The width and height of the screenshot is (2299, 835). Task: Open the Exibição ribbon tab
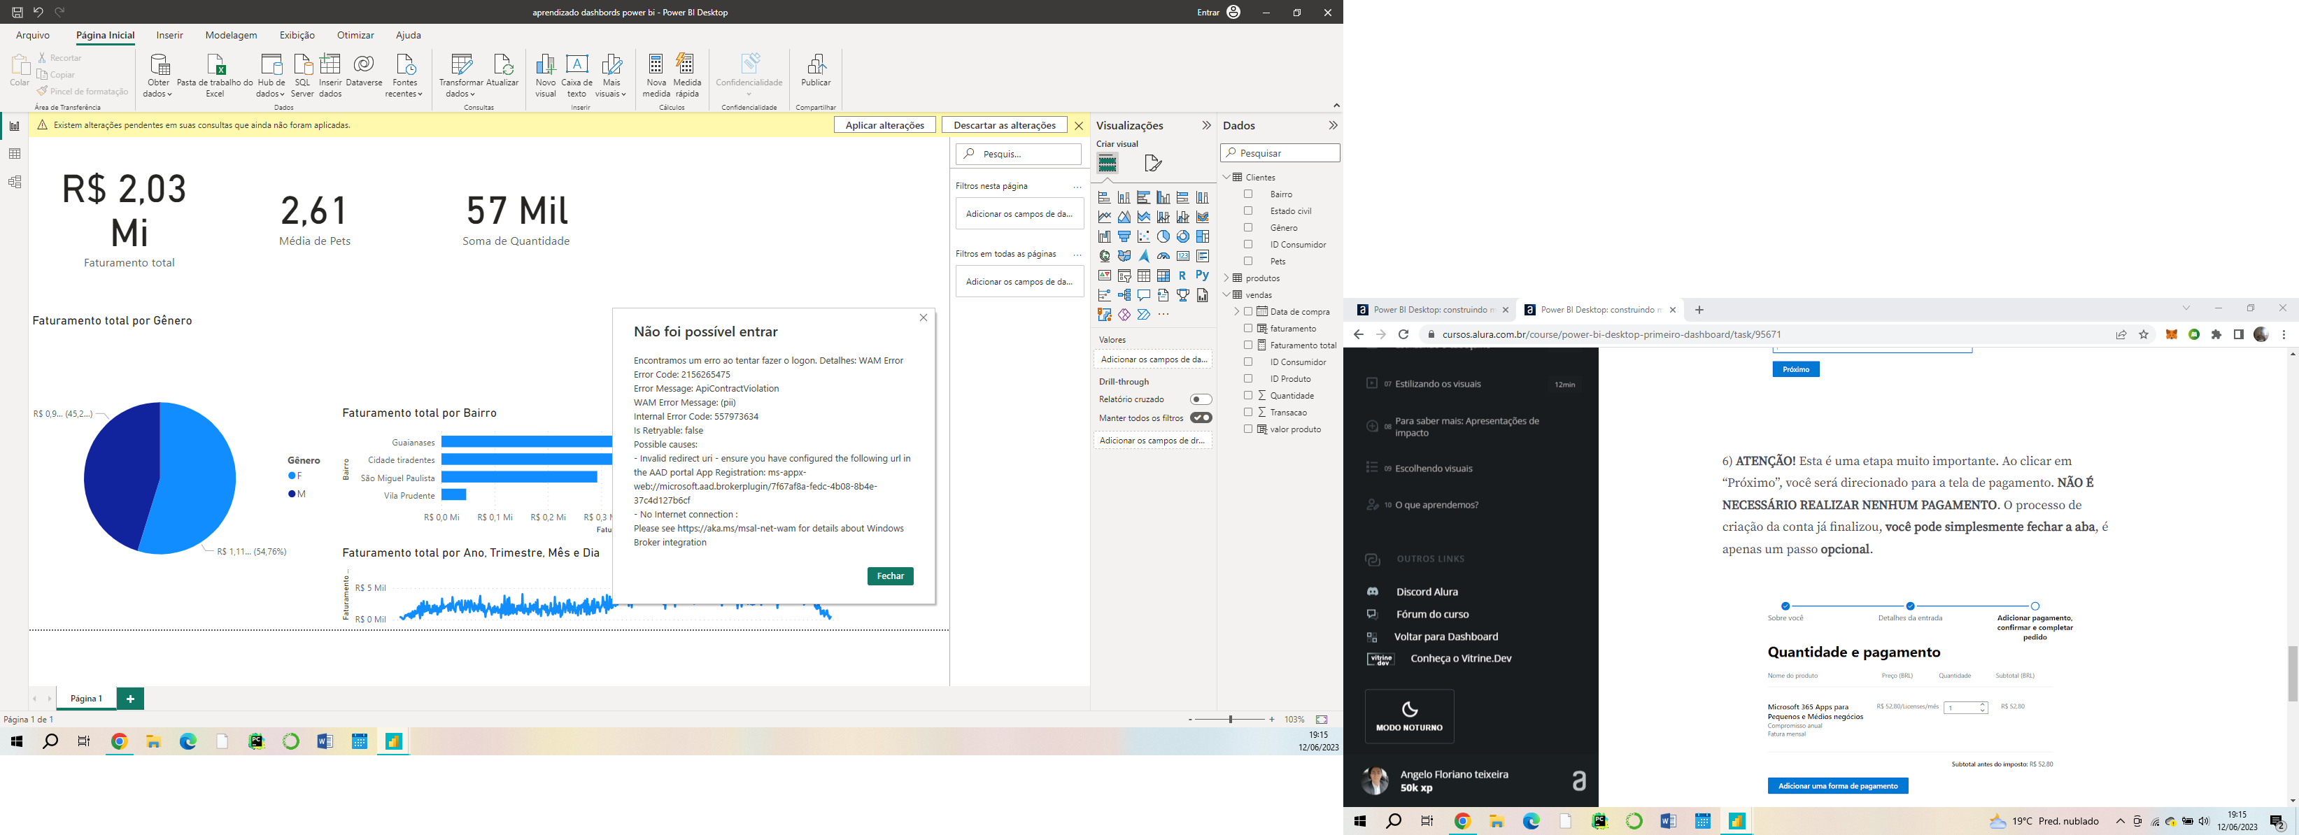tap(297, 35)
